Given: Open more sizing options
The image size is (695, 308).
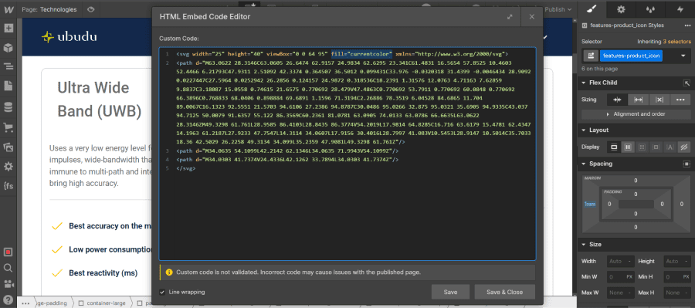Looking at the screenshot, I should coord(680,100).
